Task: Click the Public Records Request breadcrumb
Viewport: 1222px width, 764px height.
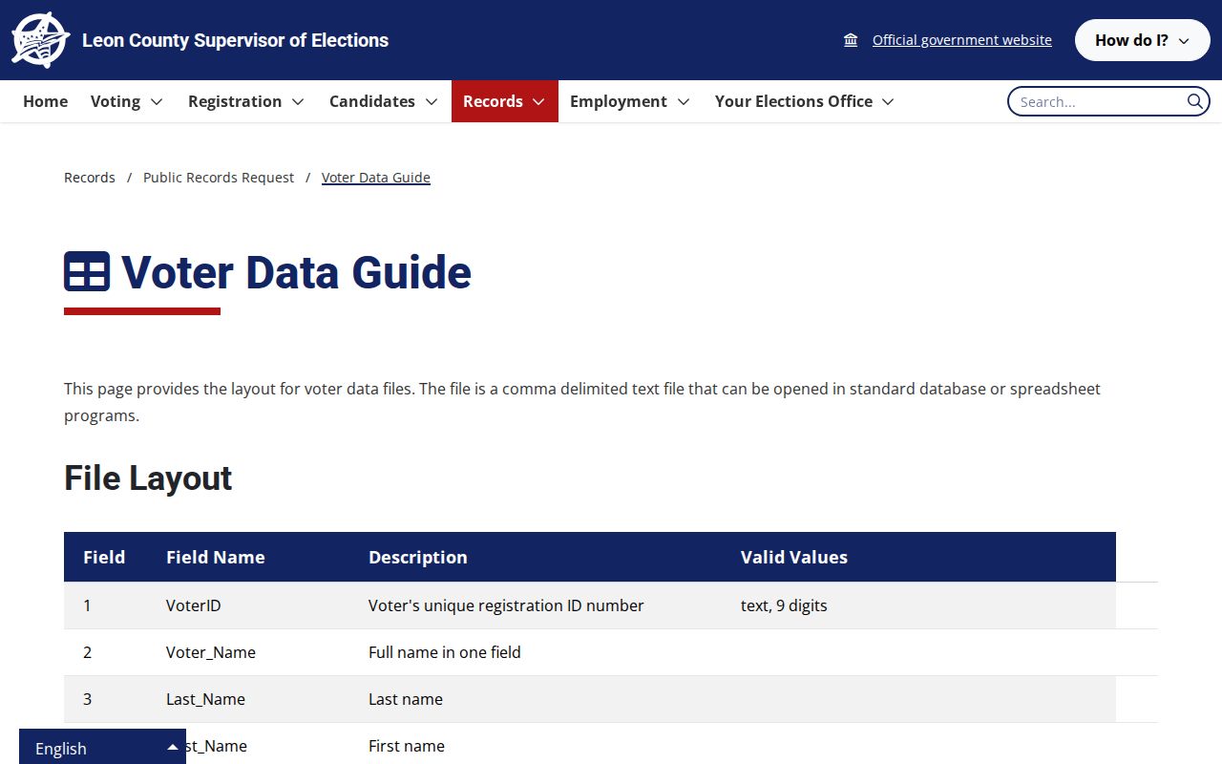Action: pos(219,178)
